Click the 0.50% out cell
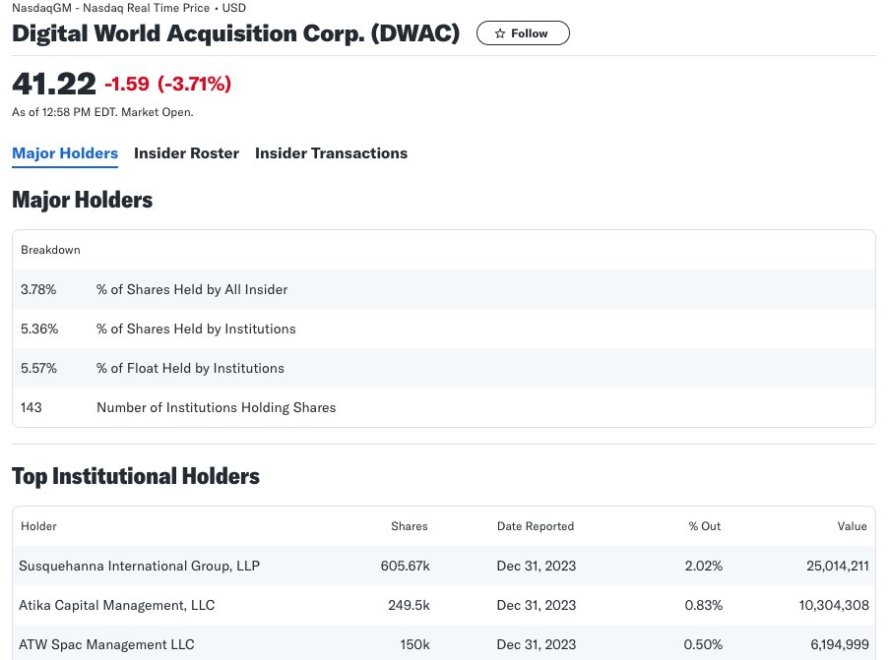Screen dimensions: 888x660 coord(703,644)
